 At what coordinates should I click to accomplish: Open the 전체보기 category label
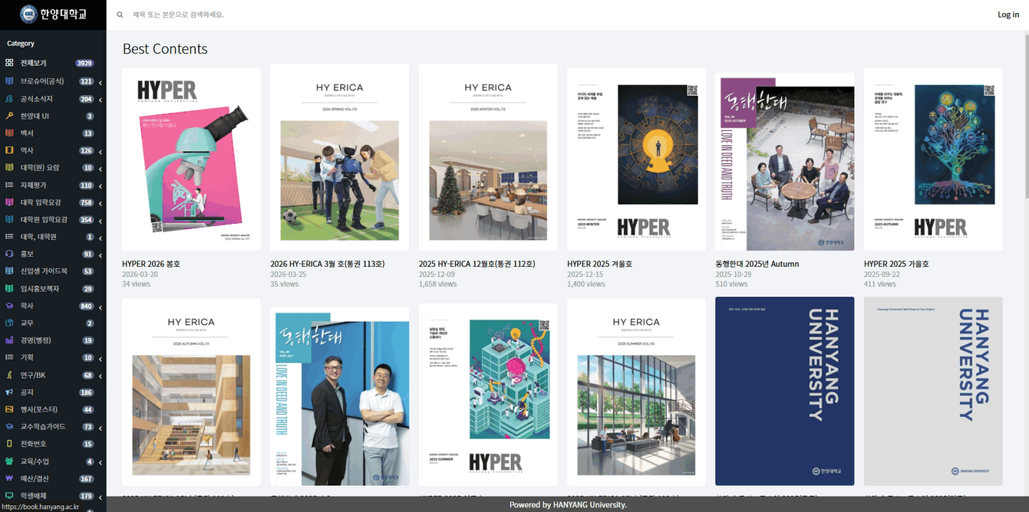click(x=34, y=63)
